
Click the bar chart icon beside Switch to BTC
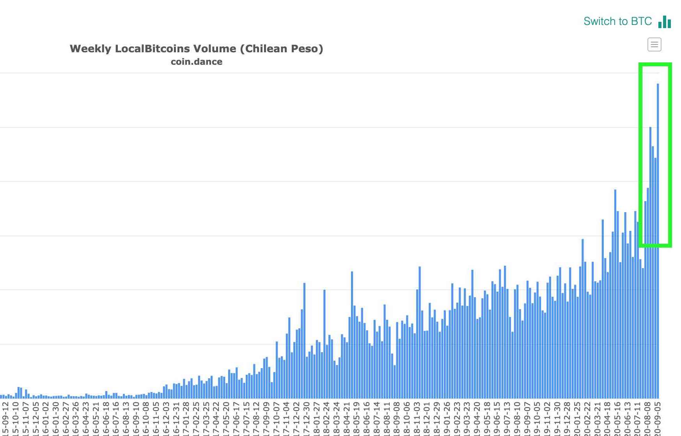pos(665,22)
